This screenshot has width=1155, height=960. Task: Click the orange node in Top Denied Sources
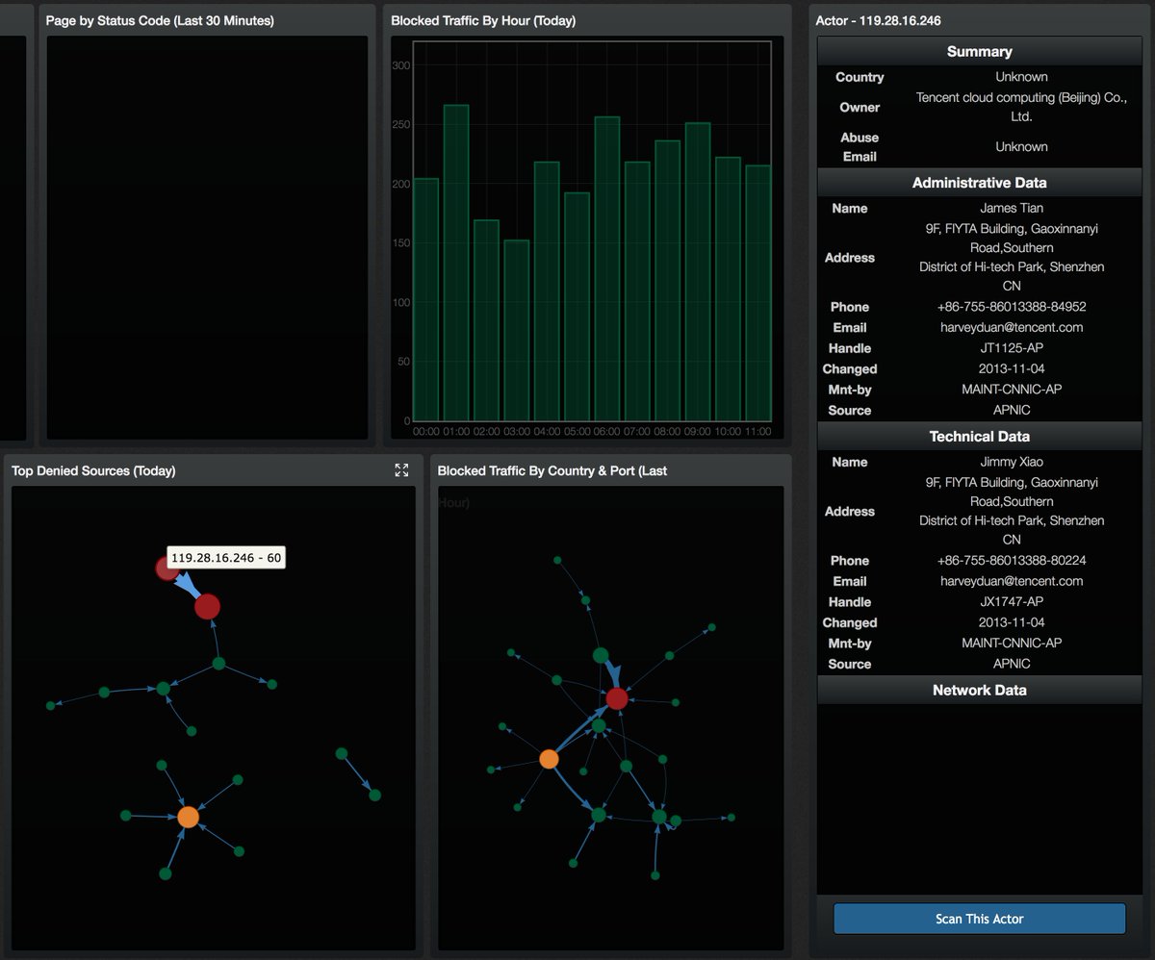point(188,817)
